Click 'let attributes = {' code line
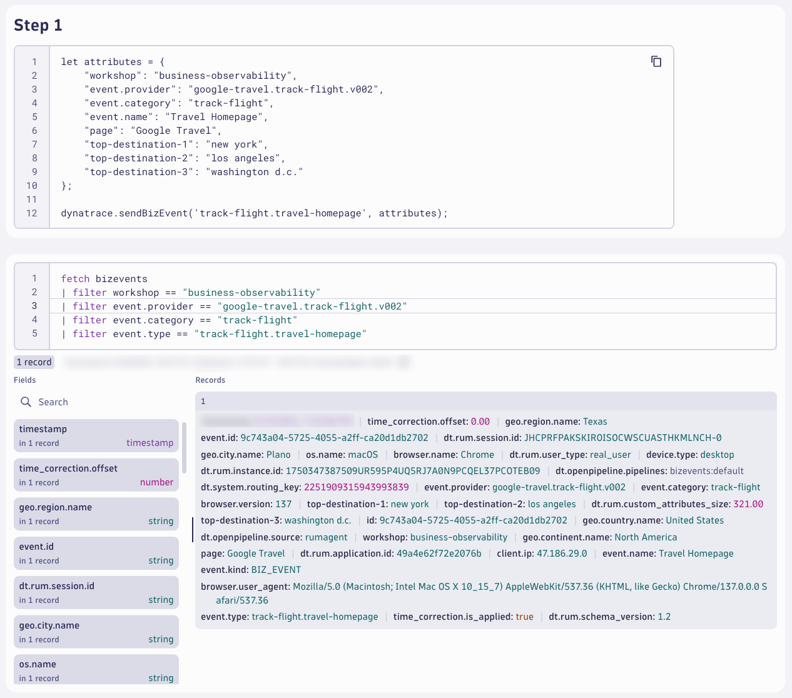 click(113, 62)
